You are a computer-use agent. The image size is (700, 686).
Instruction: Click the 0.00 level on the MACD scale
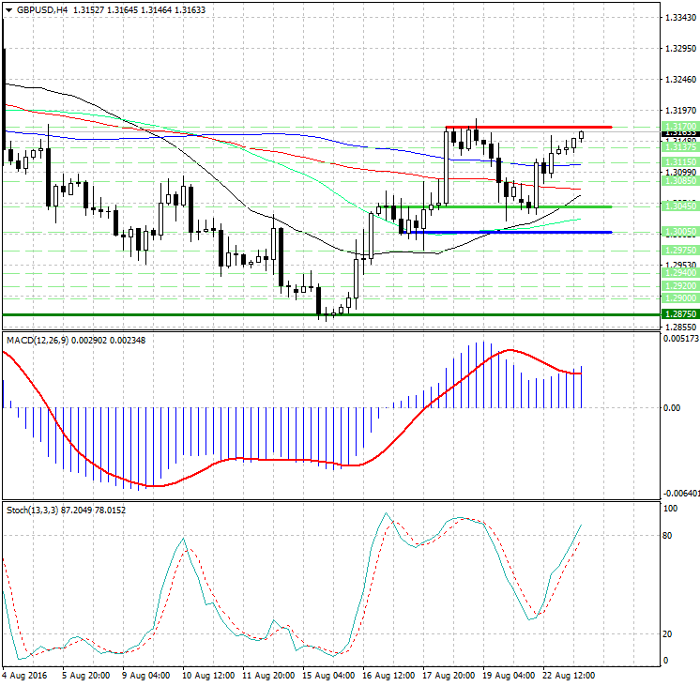672,408
